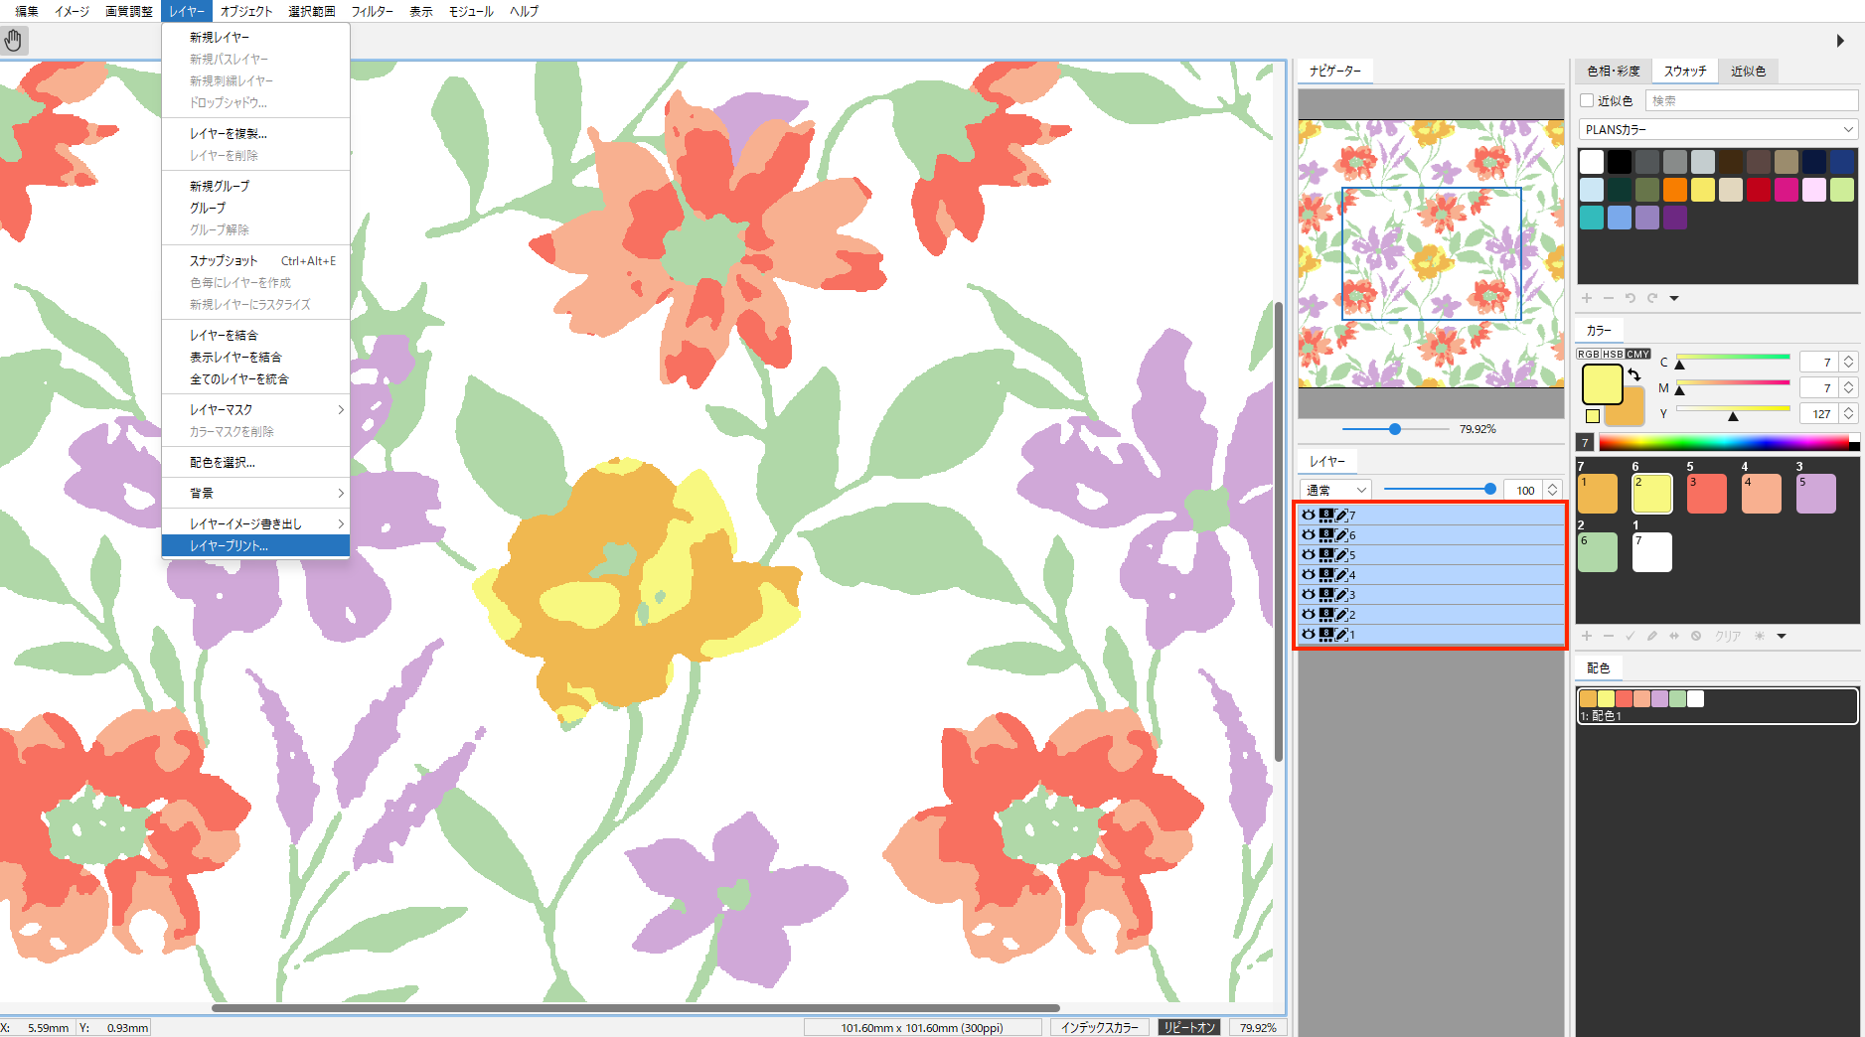
Task: Click the sun icon in palette toolbar
Action: click(1760, 636)
